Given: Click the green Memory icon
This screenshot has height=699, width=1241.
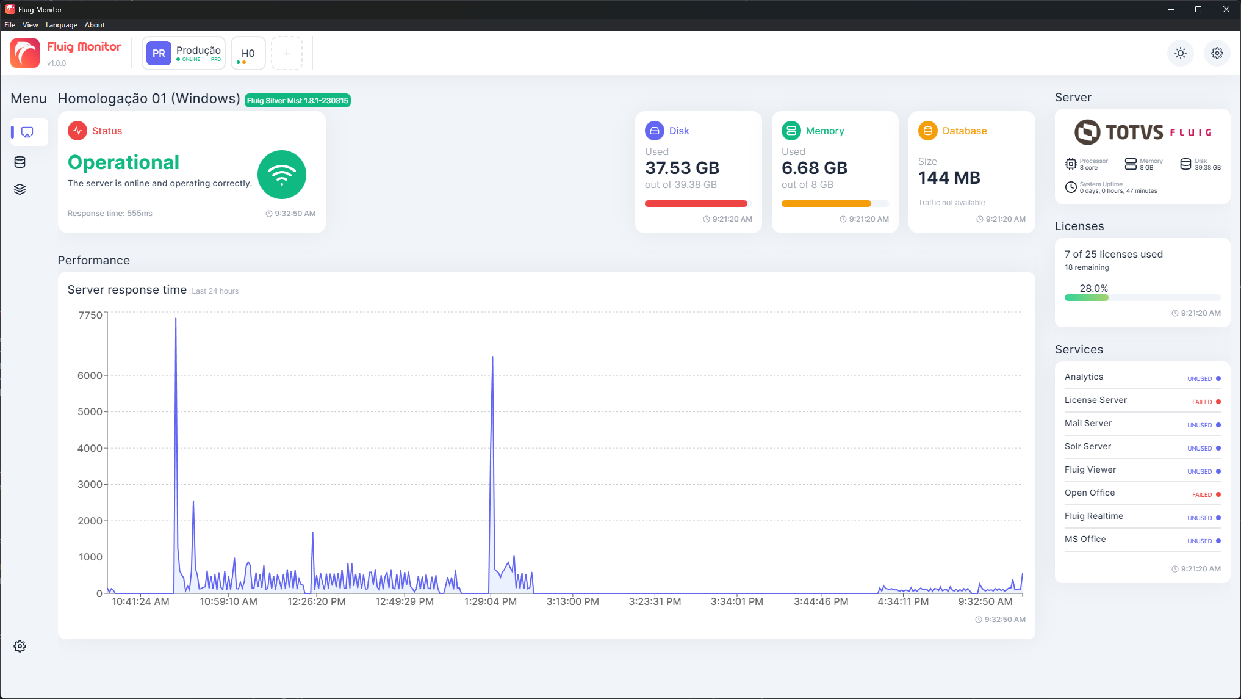Looking at the screenshot, I should (791, 131).
